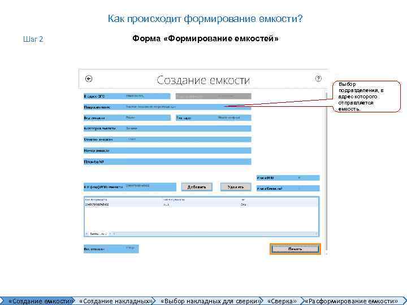Select the «Расформирование емкости» step tab
The width and height of the screenshot is (407, 305).
(x=352, y=301)
